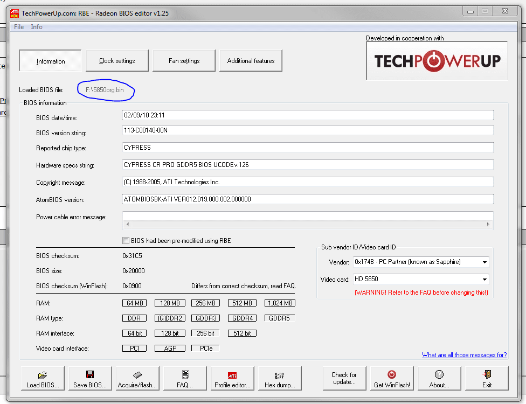Click the red FAQ warning text
Image resolution: width=526 pixels, height=404 pixels.
point(421,292)
